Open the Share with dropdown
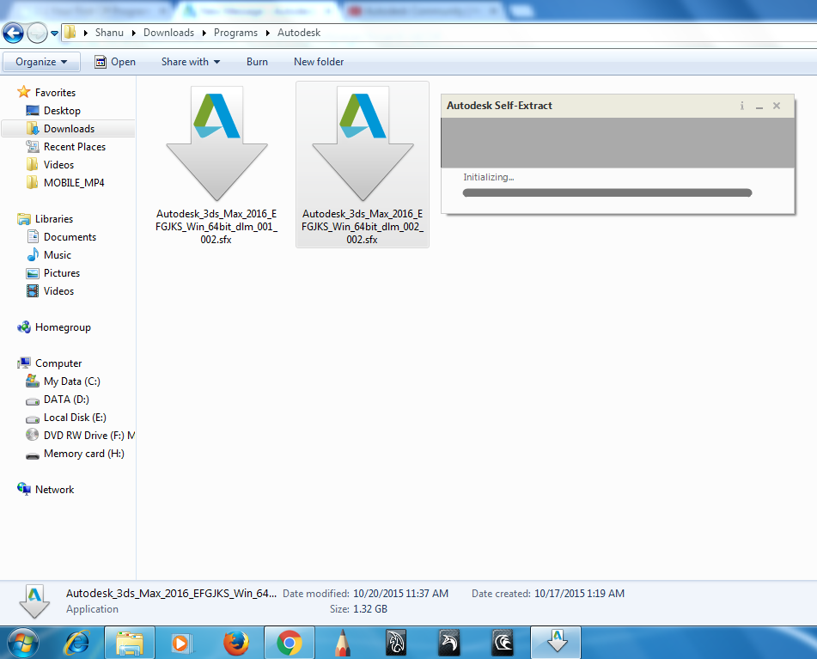 point(191,62)
